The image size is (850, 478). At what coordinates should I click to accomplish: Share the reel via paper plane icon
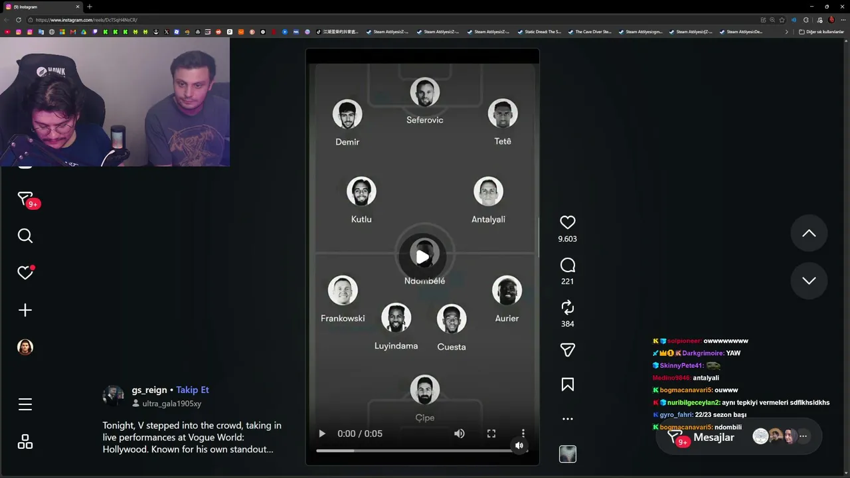point(567,350)
